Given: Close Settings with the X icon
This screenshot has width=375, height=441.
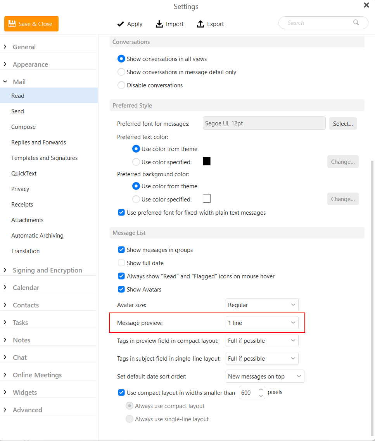Looking at the screenshot, I should (x=366, y=5).
